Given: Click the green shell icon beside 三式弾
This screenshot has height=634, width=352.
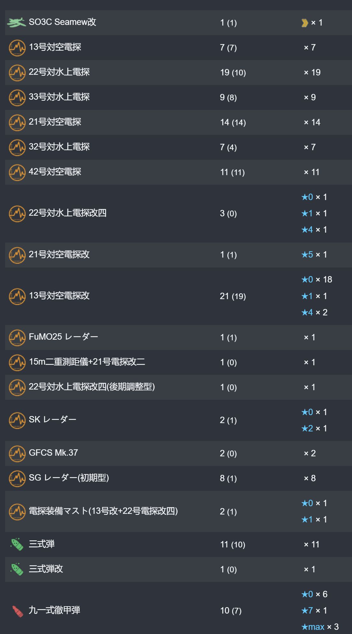Looking at the screenshot, I should pyautogui.click(x=17, y=544).
